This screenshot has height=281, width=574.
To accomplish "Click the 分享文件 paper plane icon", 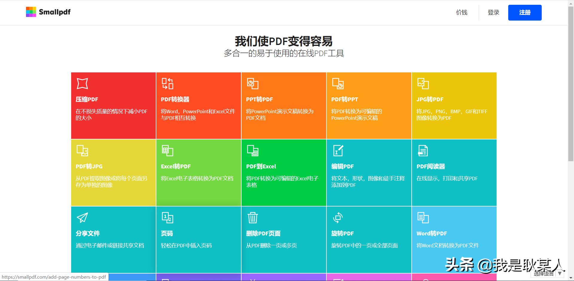I will (x=82, y=218).
